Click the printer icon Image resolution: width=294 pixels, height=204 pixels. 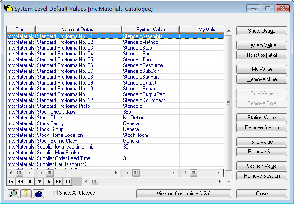[x=38, y=194]
